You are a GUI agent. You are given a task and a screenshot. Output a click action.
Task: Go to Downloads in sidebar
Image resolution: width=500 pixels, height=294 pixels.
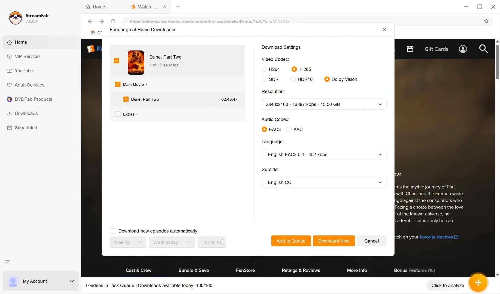tap(41, 113)
